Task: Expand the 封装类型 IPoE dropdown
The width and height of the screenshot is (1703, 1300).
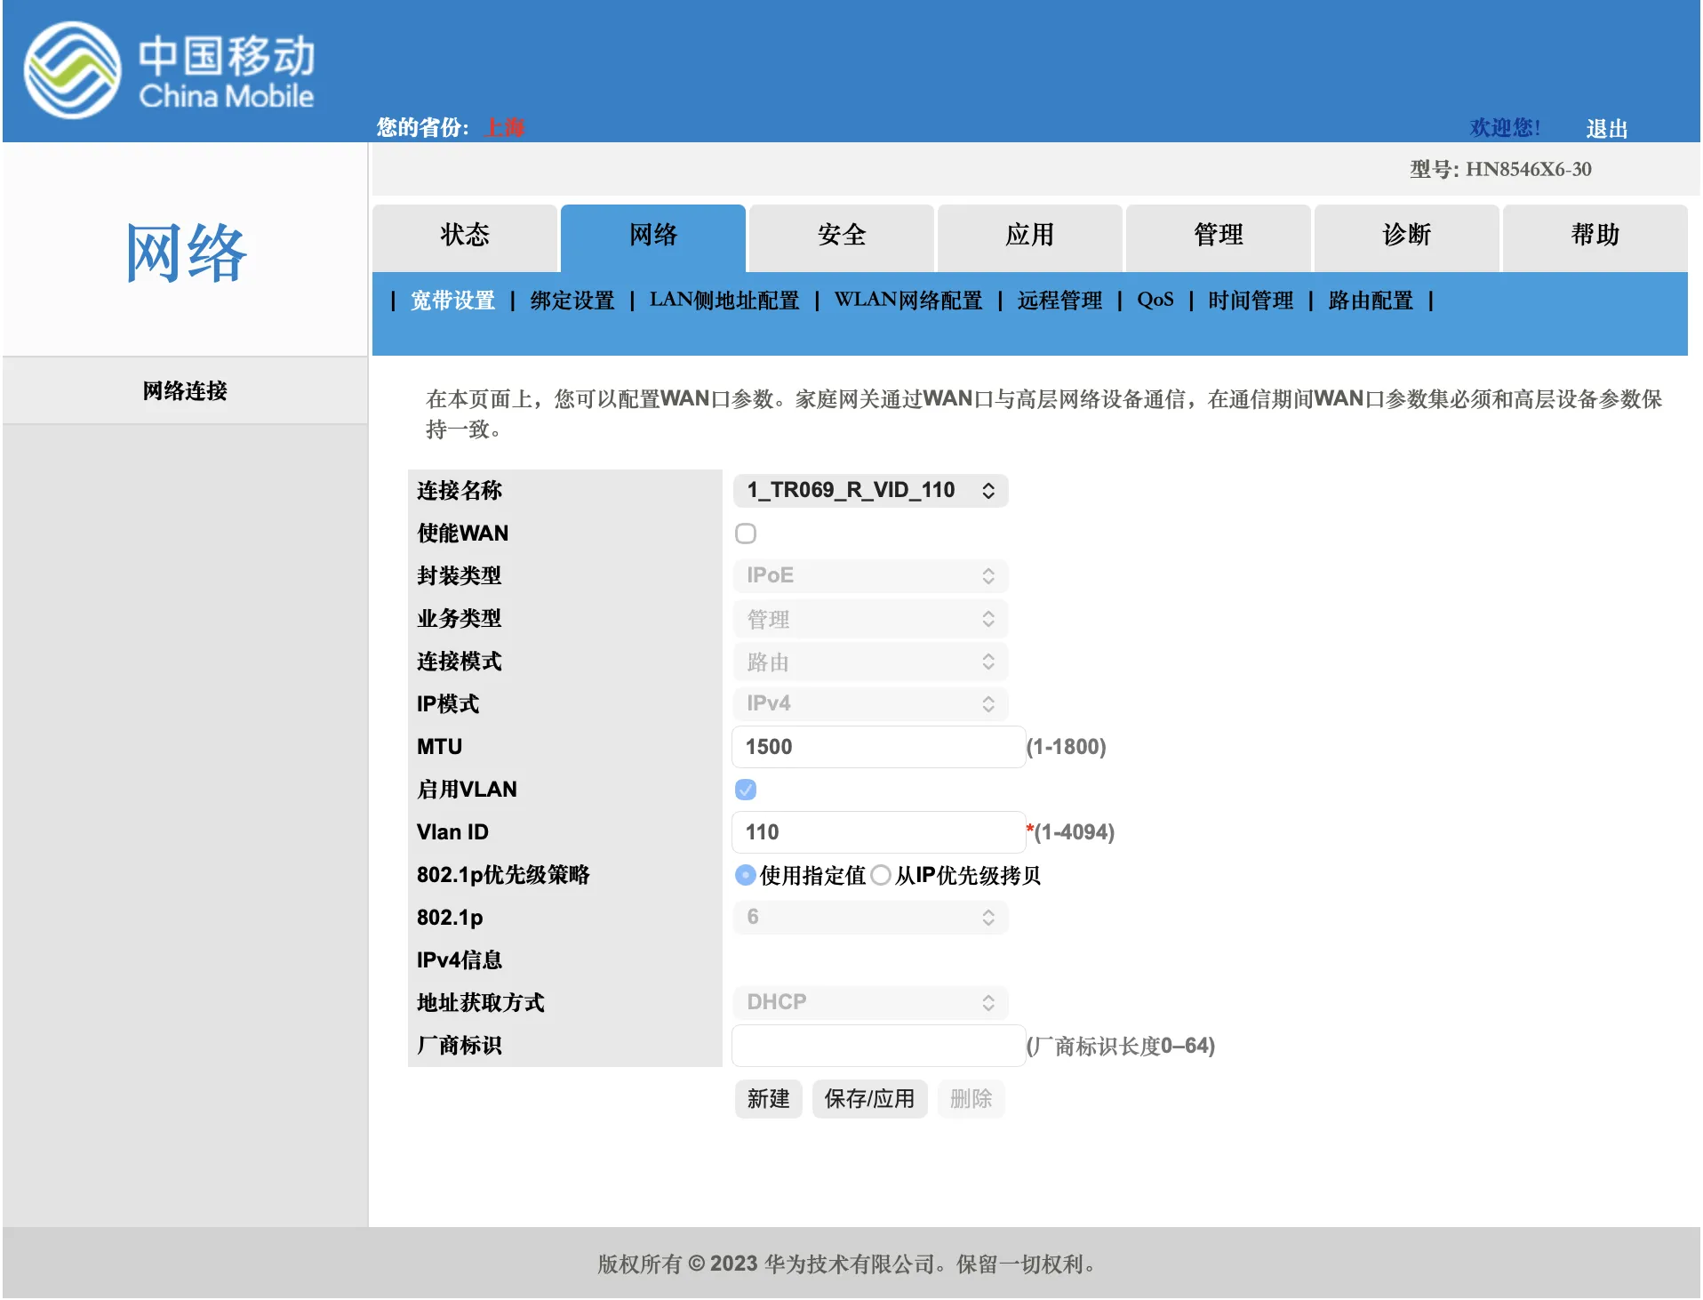Action: coord(869,575)
